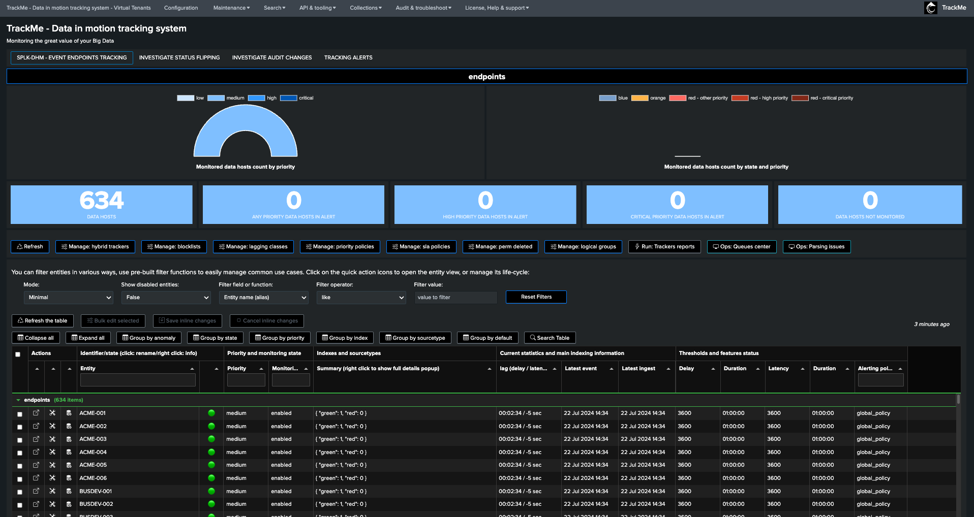Click the tools icon for ACME-003 row
Viewport: 974px width, 517px height.
[x=52, y=439]
